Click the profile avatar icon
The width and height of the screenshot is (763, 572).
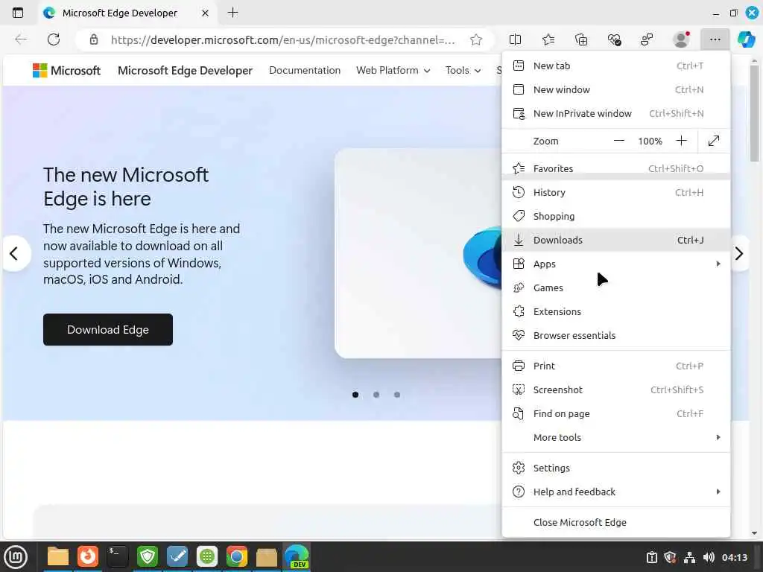(681, 39)
